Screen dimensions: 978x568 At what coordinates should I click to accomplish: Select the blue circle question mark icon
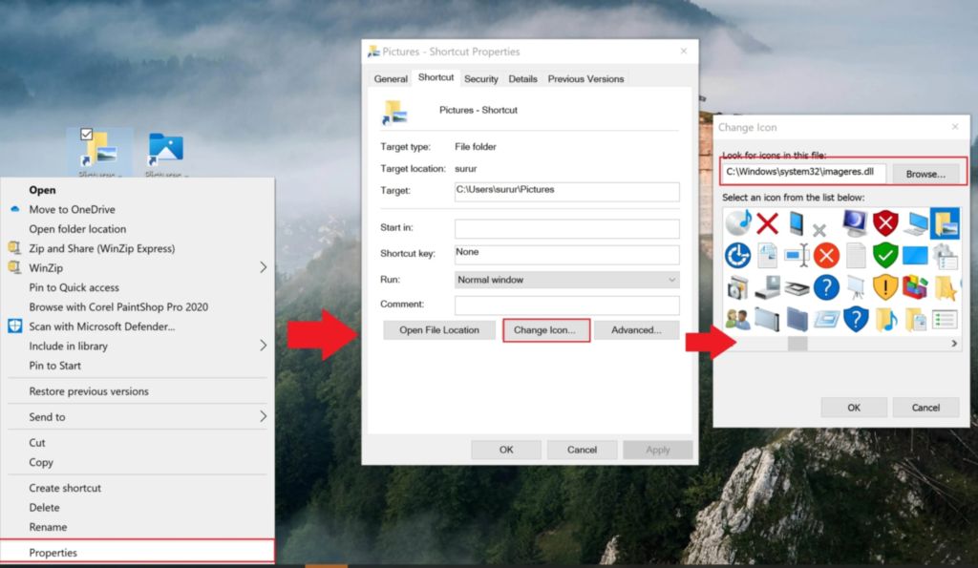click(x=826, y=287)
